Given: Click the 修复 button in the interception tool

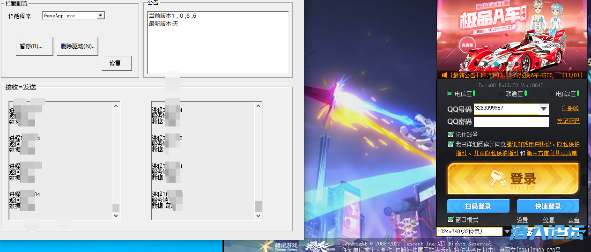Looking at the screenshot, I should coord(117,63).
